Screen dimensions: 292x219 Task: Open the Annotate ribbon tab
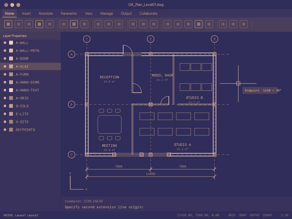pos(46,13)
